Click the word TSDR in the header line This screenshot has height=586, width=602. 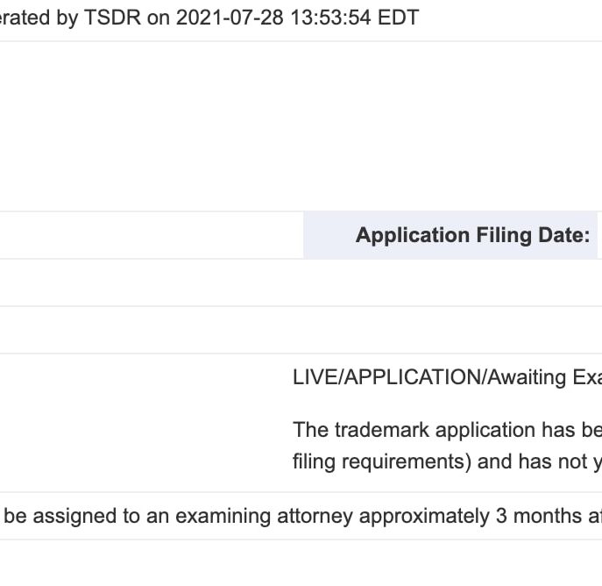click(112, 18)
